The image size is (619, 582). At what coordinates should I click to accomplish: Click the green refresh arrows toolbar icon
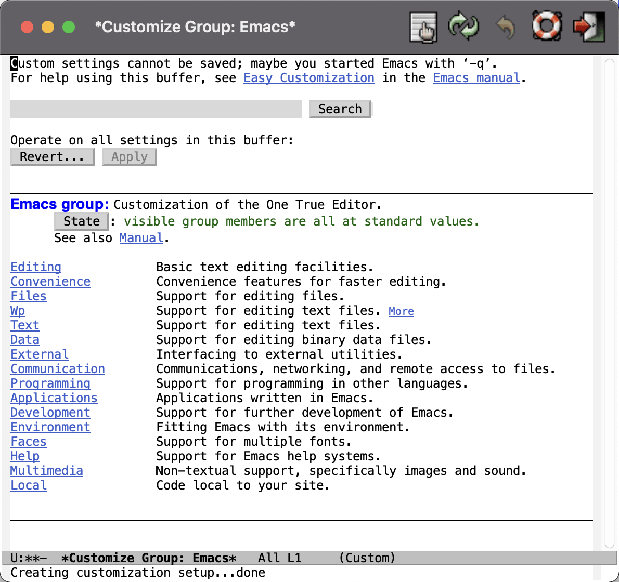464,27
